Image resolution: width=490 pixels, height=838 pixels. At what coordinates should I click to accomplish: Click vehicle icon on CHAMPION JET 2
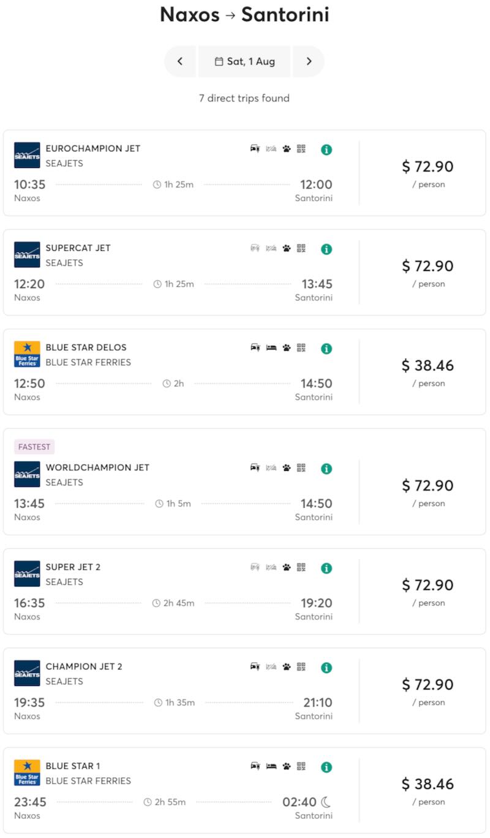click(x=255, y=666)
